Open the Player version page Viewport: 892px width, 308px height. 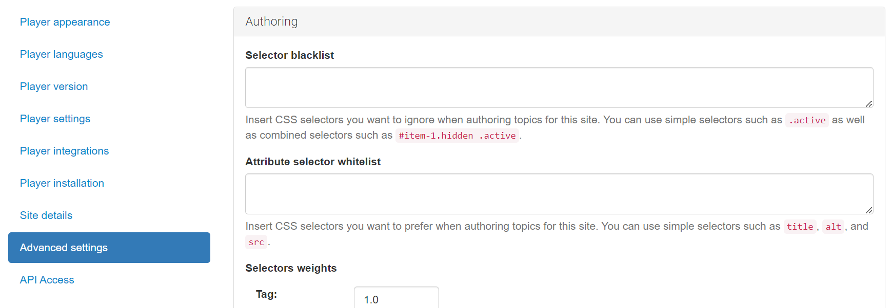click(54, 86)
